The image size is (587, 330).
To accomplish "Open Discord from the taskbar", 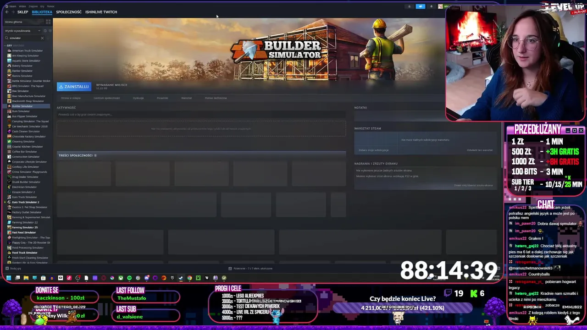I will (147, 278).
